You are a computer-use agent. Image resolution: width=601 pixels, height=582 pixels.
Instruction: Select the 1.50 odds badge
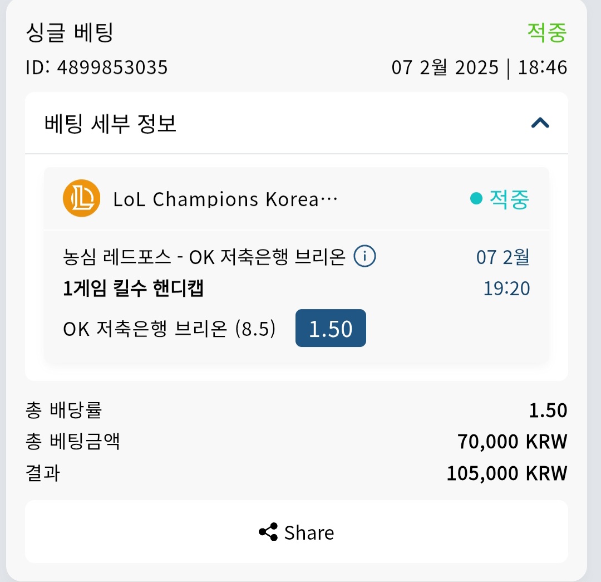tap(331, 329)
